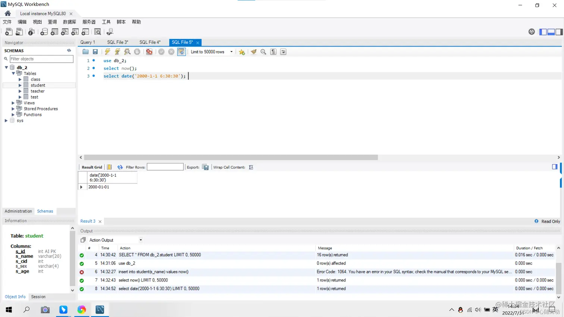564x317 pixels.
Task: Switch to Session tab
Action: coord(38,297)
